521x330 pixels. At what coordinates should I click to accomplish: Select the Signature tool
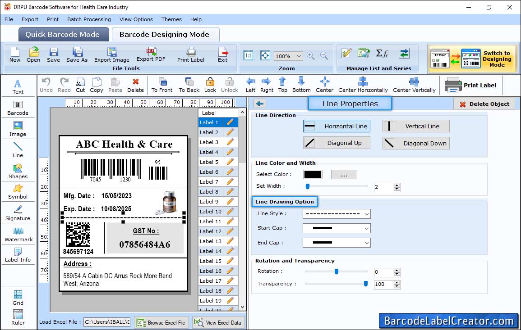click(x=18, y=213)
